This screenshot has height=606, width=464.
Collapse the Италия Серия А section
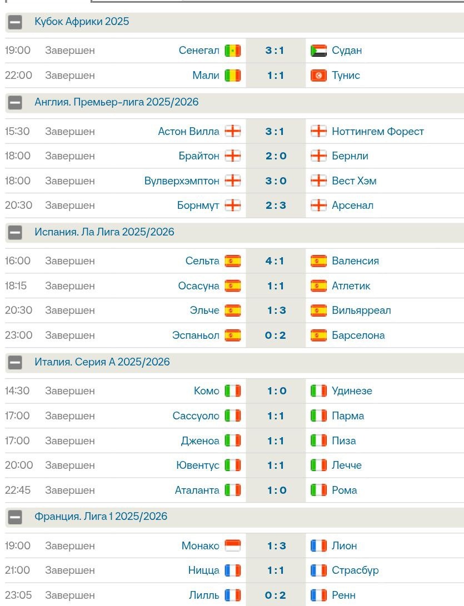click(15, 363)
